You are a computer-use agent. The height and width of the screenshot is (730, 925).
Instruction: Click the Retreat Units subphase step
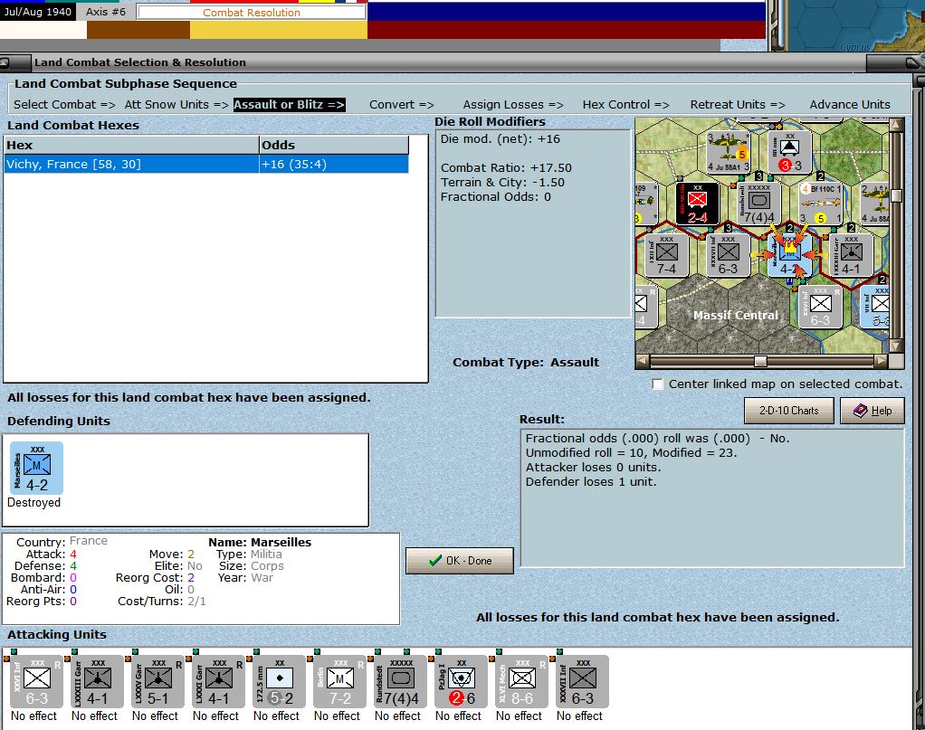[x=738, y=104]
